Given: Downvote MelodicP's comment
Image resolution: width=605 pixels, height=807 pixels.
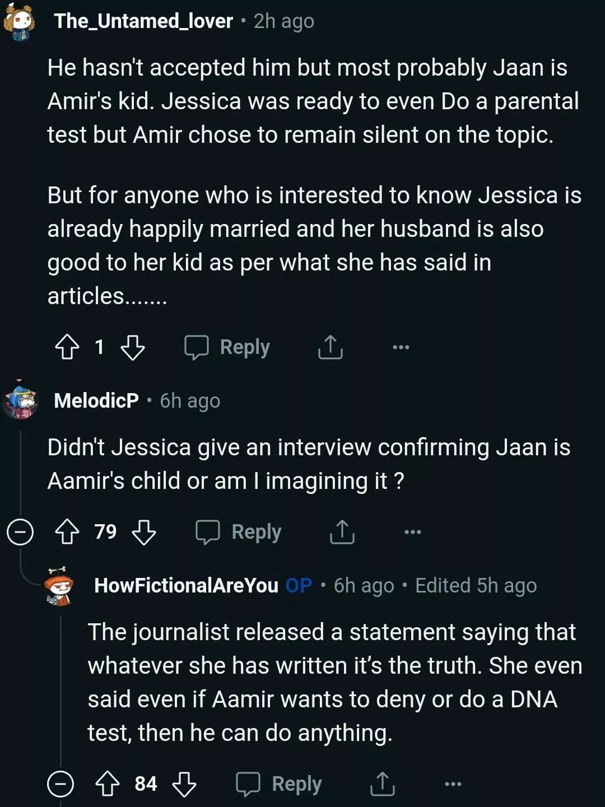Looking at the screenshot, I should [144, 532].
